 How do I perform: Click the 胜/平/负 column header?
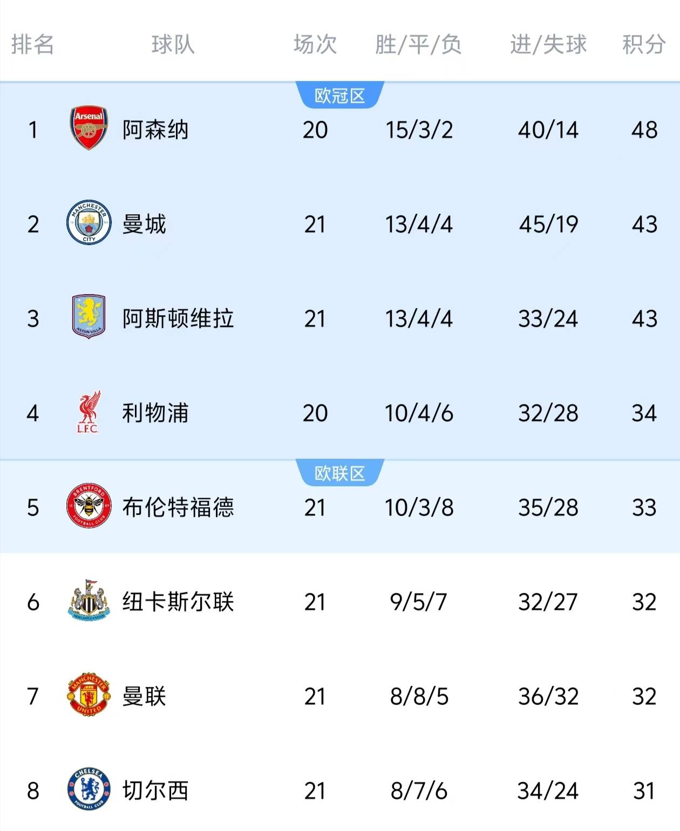pos(418,44)
